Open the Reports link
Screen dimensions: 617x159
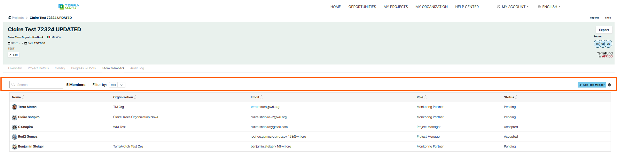[594, 18]
